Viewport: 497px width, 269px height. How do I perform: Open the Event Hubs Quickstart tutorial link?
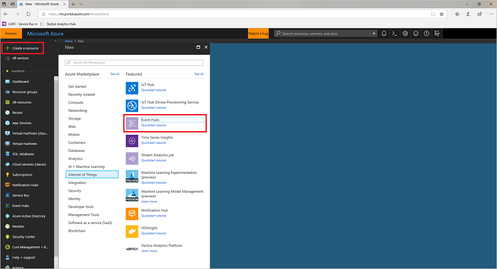tap(153, 125)
